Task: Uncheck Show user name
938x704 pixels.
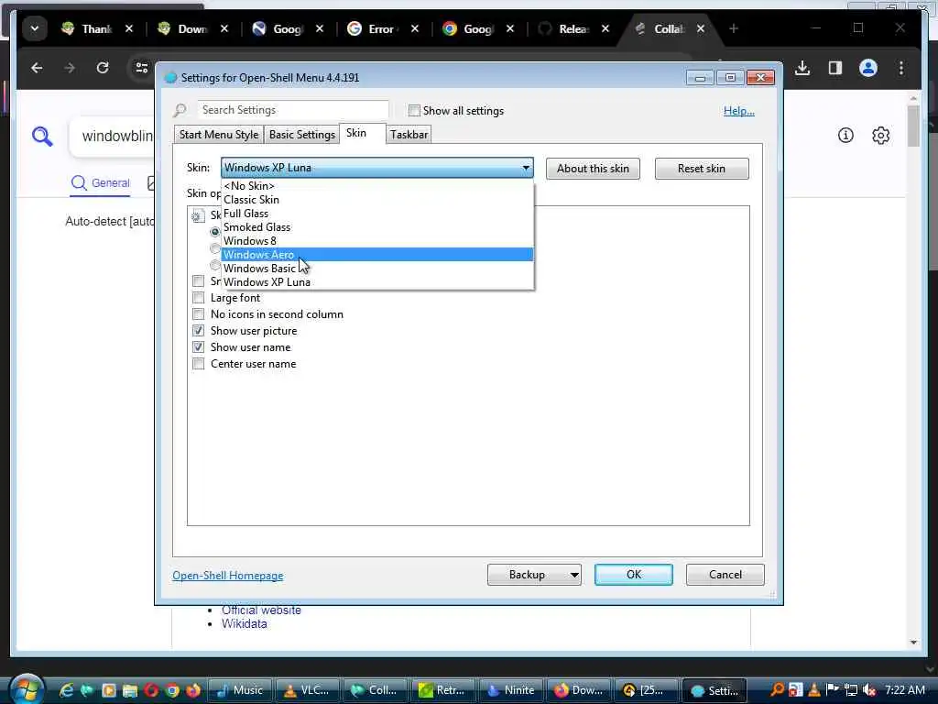Action: [x=199, y=347]
